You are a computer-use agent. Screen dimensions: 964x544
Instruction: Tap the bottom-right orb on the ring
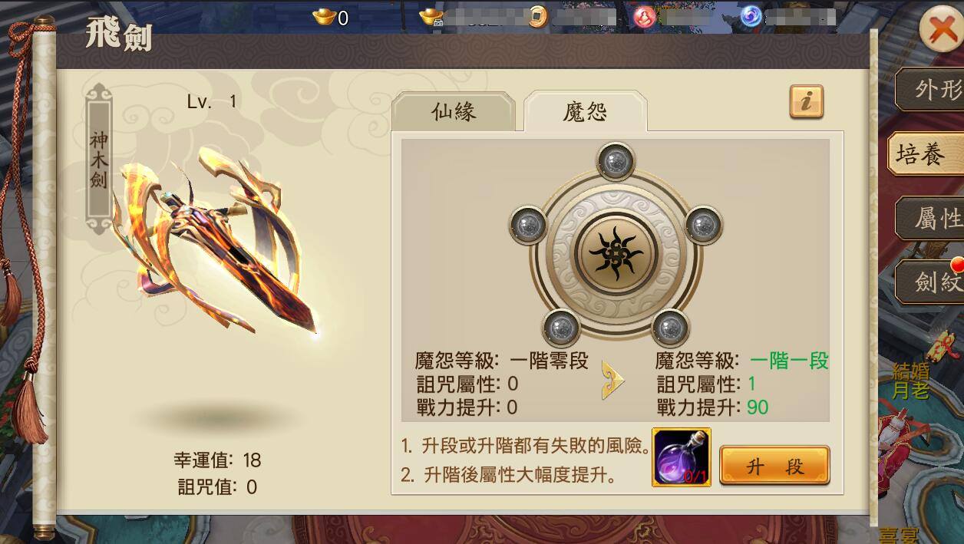670,328
